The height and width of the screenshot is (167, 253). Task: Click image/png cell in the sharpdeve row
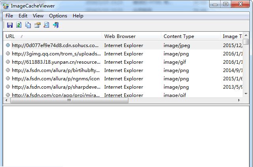(176, 87)
